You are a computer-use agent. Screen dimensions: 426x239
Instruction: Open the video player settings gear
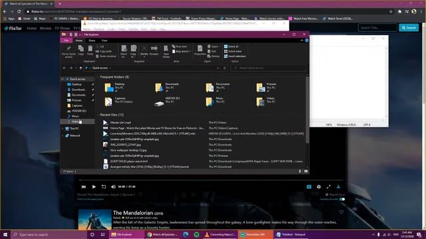pyautogui.click(x=319, y=187)
